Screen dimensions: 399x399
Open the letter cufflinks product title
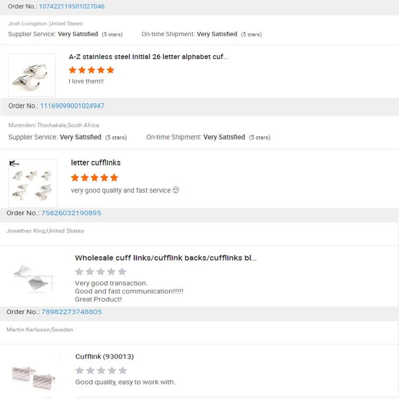tap(96, 163)
